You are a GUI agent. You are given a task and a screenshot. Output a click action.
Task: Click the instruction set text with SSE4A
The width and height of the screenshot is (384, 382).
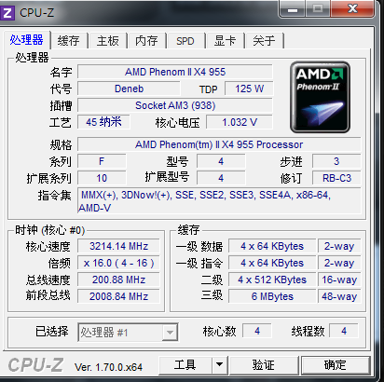pyautogui.click(x=219, y=201)
